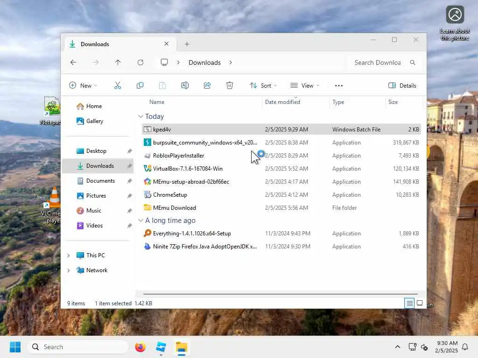Click the search magnifier icon in Explorer
This screenshot has height=358, width=478.
[x=413, y=62]
